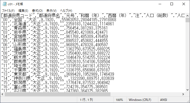Place cursor in the 北海道 row
190x103 pixels.
tap(58, 24)
